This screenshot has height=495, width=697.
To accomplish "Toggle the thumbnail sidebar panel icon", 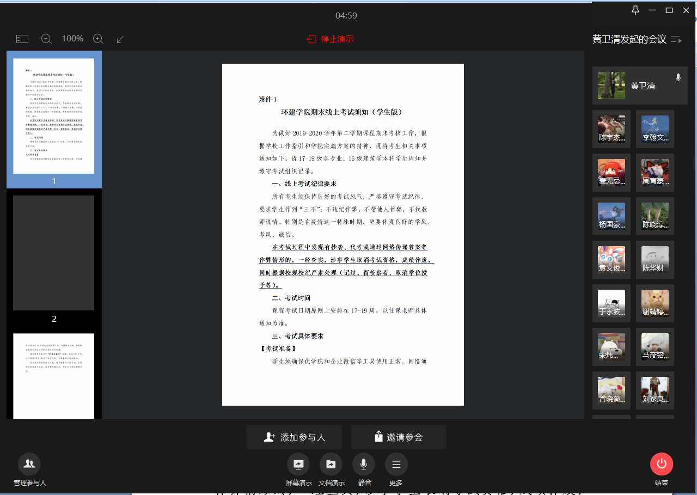I will (x=22, y=39).
